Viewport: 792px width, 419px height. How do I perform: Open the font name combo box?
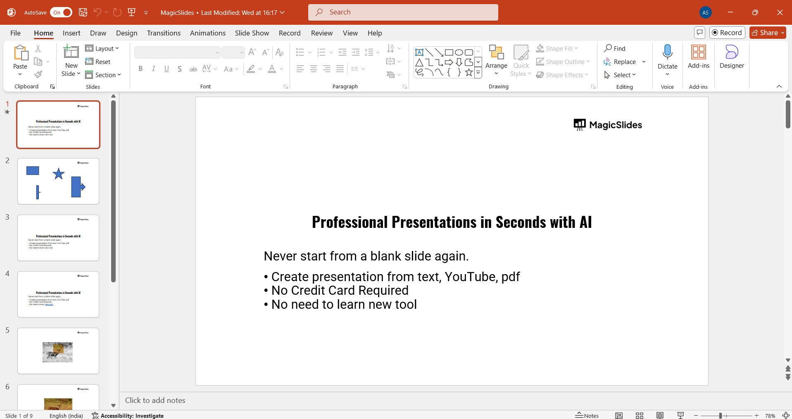177,52
